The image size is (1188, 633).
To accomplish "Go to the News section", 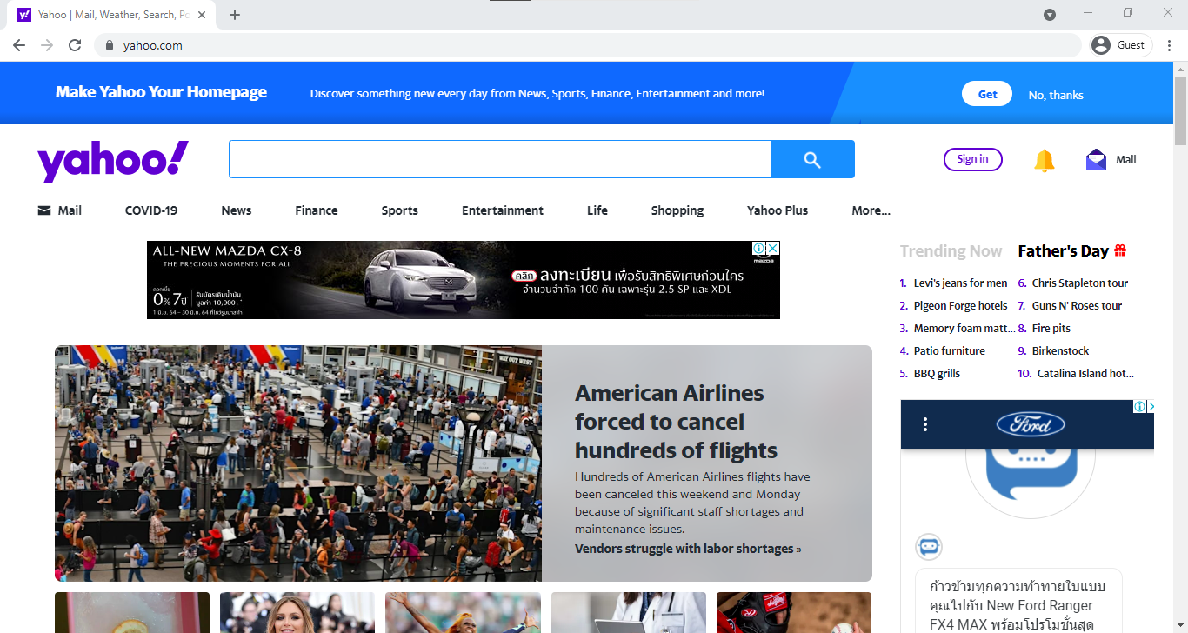I will coord(237,210).
